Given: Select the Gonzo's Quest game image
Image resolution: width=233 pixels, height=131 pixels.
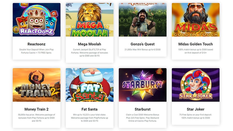Looking at the screenshot, I should [143, 20].
